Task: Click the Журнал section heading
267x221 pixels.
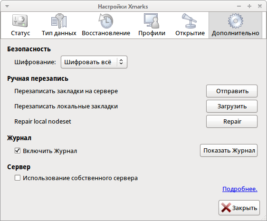Action: [x=19, y=138]
